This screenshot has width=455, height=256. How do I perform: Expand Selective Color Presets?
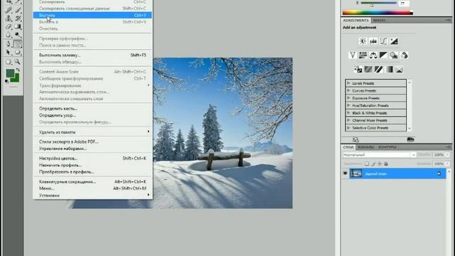point(348,128)
